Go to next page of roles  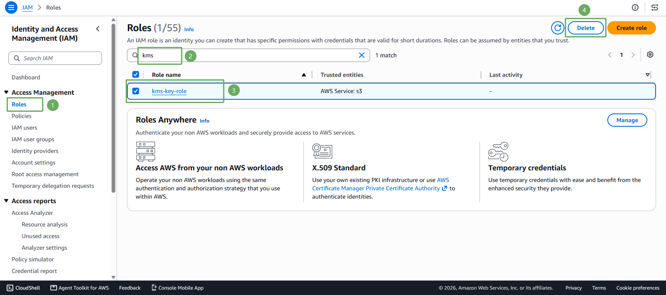pyautogui.click(x=633, y=55)
